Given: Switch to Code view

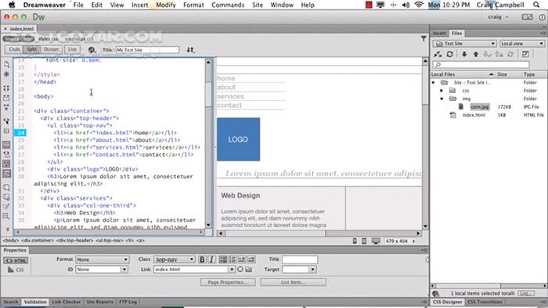Looking at the screenshot, I should click(14, 49).
